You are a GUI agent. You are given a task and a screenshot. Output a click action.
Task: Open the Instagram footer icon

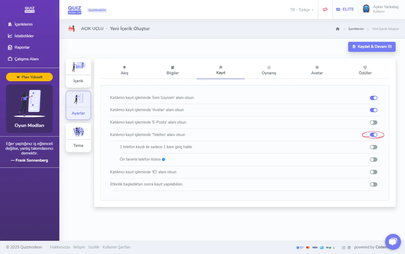(344, 248)
